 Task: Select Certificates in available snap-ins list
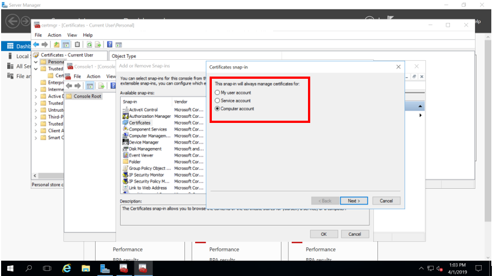click(x=137, y=123)
